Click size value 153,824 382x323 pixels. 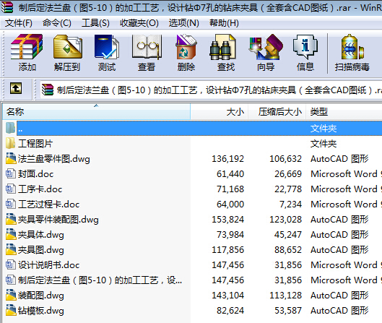[x=227, y=220]
